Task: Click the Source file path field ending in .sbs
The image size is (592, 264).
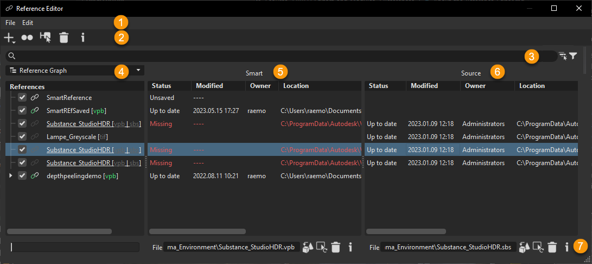Action: (449, 247)
